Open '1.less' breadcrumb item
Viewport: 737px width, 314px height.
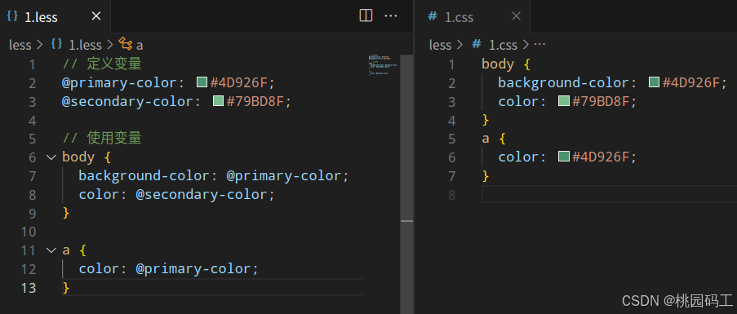85,45
